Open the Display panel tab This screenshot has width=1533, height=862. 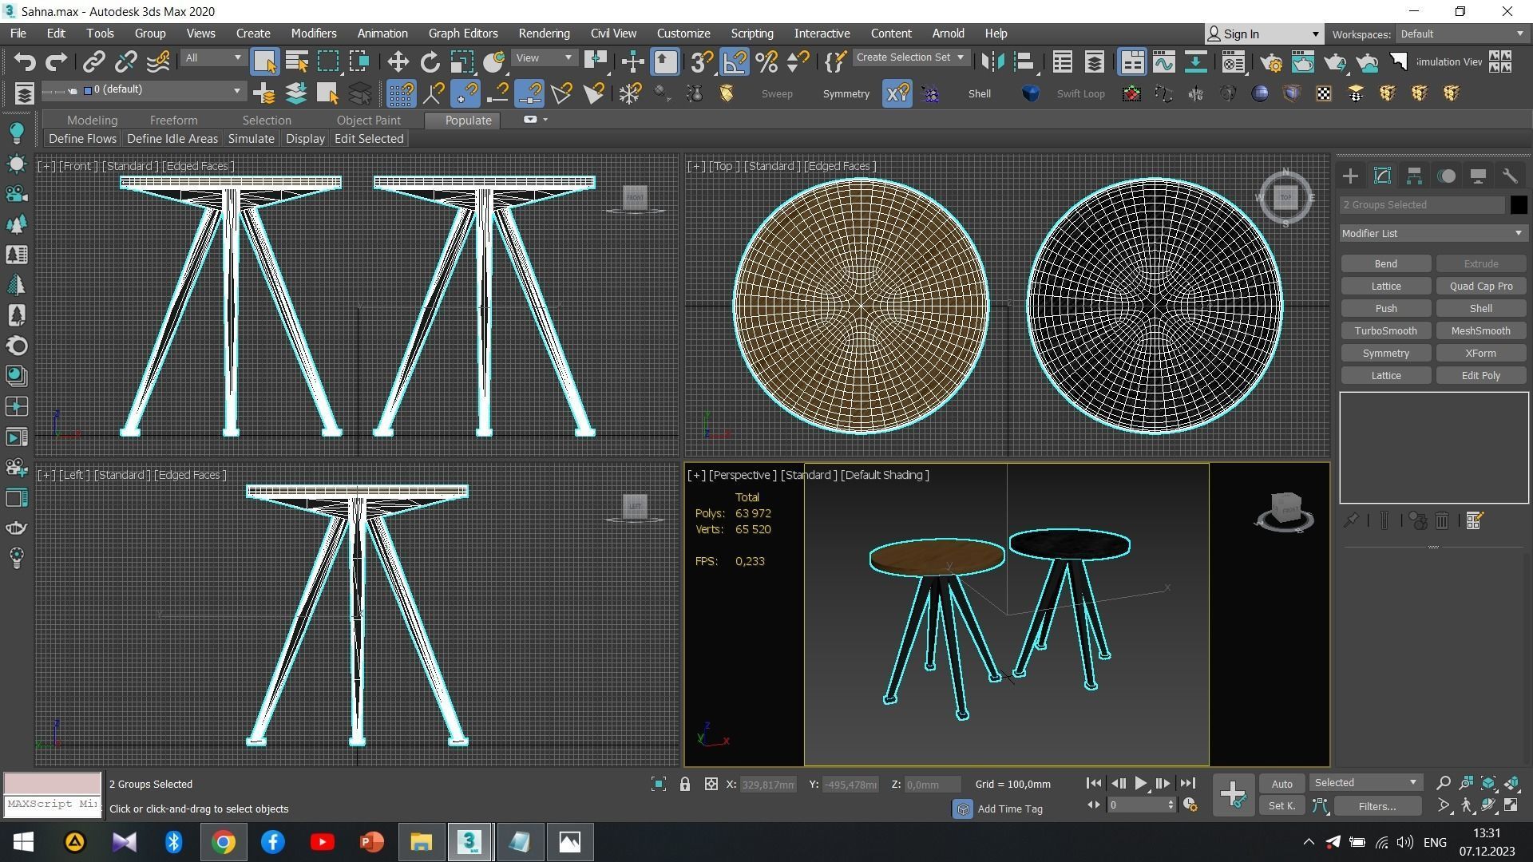tap(1478, 176)
